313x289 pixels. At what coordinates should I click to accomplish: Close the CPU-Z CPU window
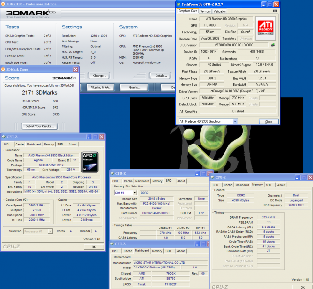coord(102,137)
